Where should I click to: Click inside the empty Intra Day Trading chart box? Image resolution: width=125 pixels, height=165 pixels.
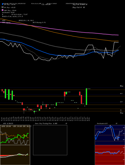coord(50,140)
